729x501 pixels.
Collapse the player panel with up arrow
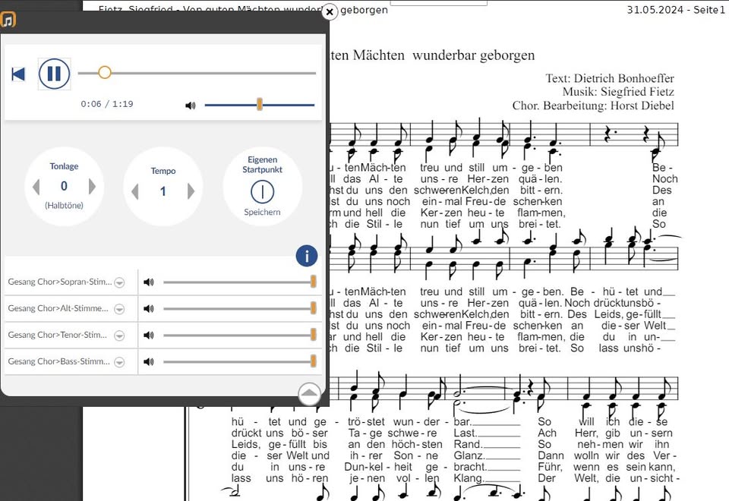pos(309,394)
